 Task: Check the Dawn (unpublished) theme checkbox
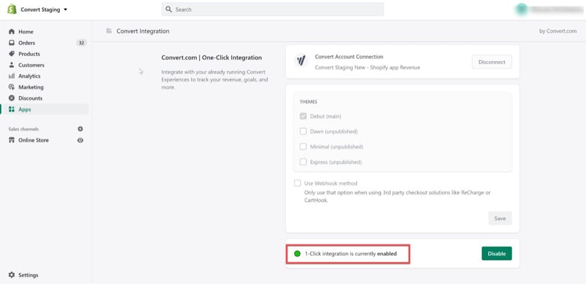tap(304, 131)
